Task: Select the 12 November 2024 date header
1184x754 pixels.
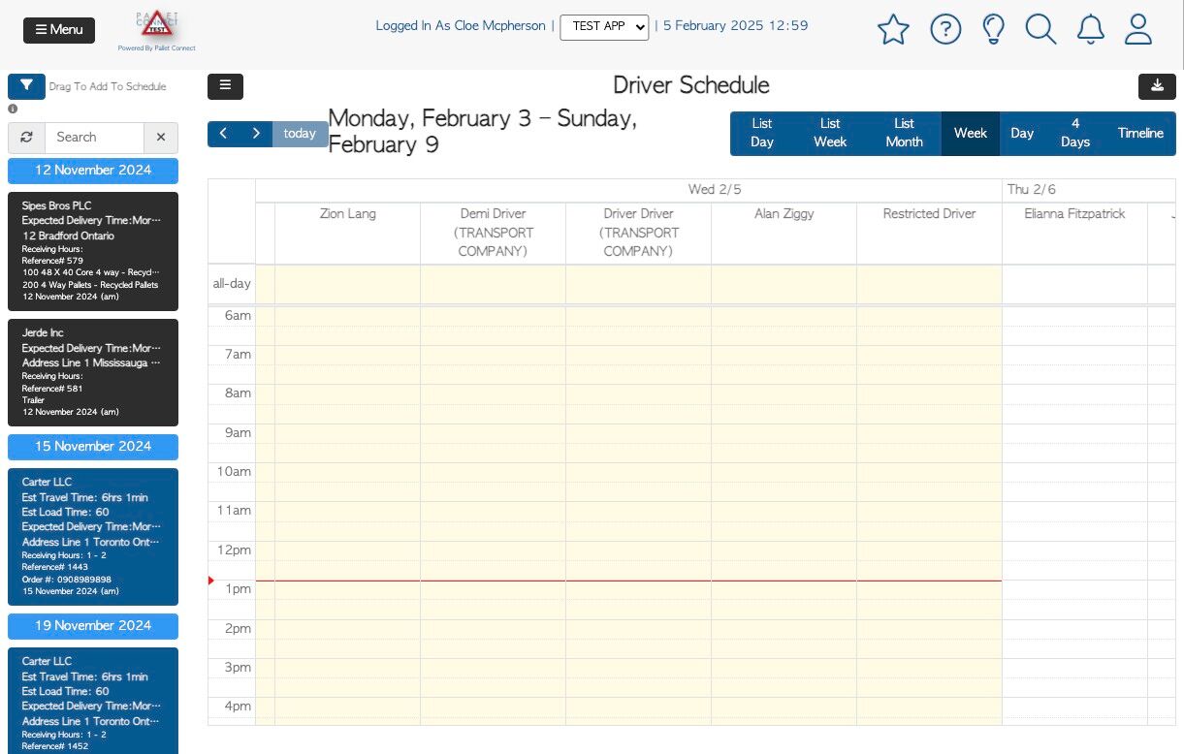Action: click(93, 171)
